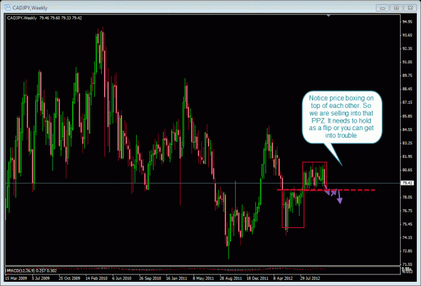This screenshot has height=286, width=421.
Task: Click the 83.25 price axis label
Action: coord(408,143)
